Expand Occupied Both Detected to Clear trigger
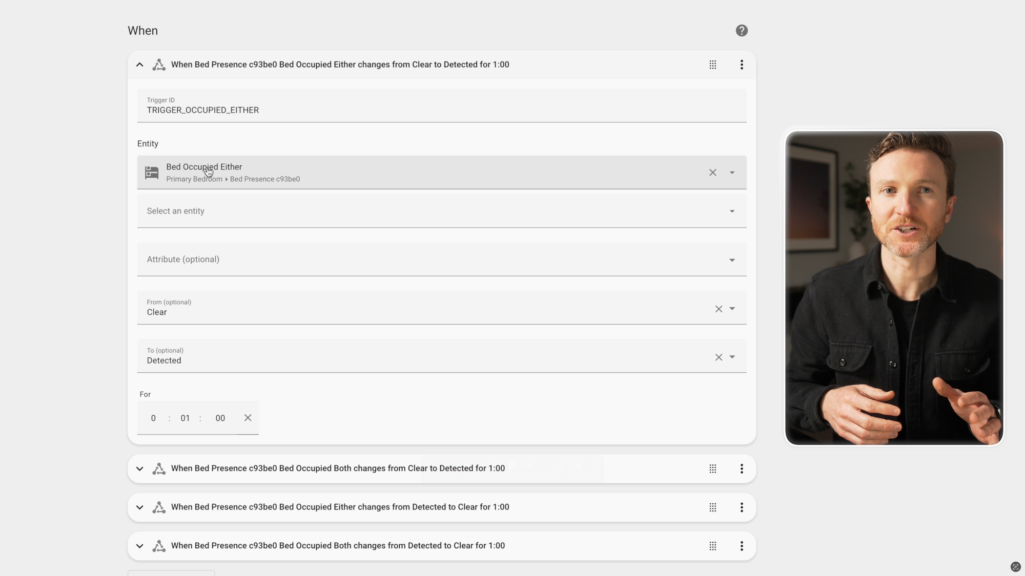The width and height of the screenshot is (1025, 576). tap(139, 546)
